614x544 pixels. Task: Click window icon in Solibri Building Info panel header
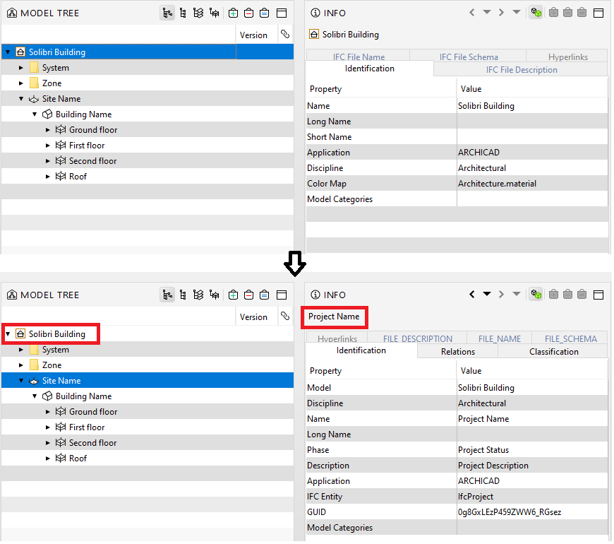pos(598,13)
